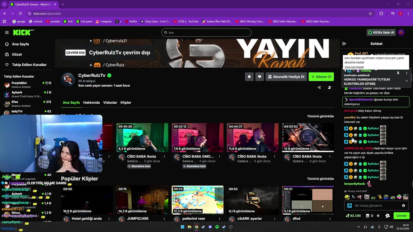Open pinned message three-dot options
The image size is (413, 232).
(407, 73)
